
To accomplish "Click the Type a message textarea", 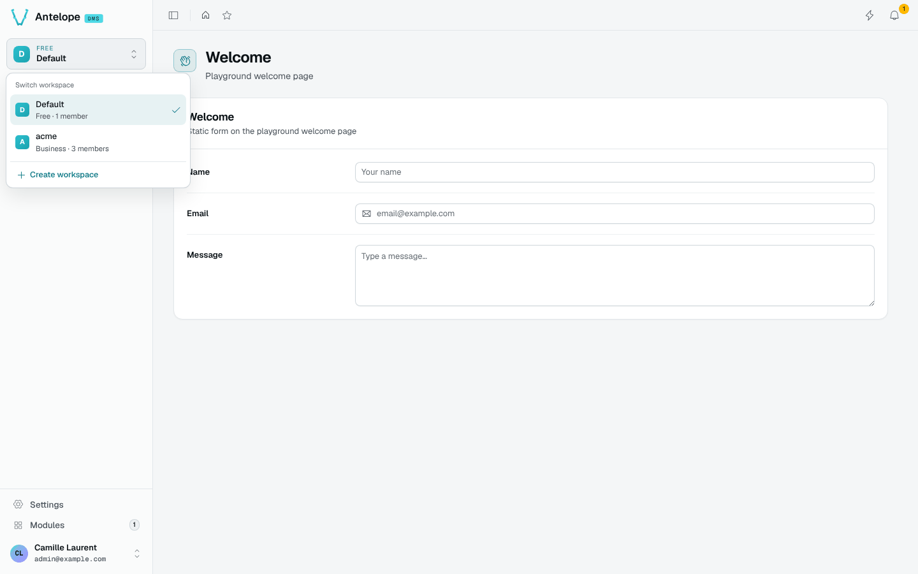I will coord(615,276).
